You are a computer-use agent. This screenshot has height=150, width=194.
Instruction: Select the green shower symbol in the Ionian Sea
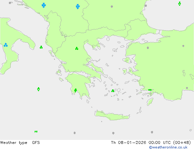pyautogui.click(x=39, y=89)
